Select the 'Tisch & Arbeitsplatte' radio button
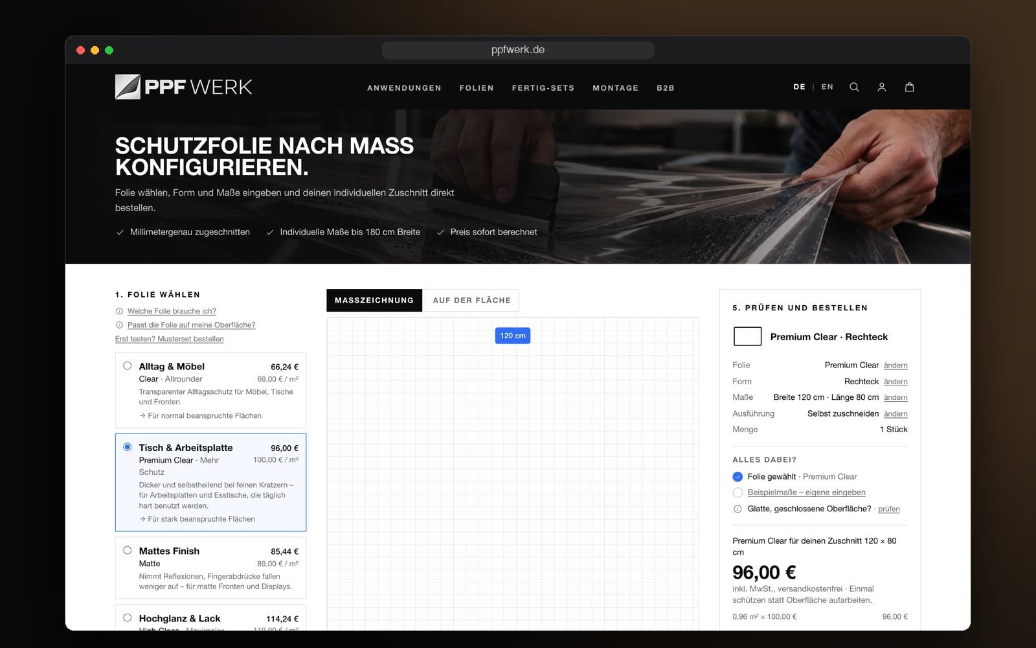Screen dimensions: 1036x648 point(128,446)
